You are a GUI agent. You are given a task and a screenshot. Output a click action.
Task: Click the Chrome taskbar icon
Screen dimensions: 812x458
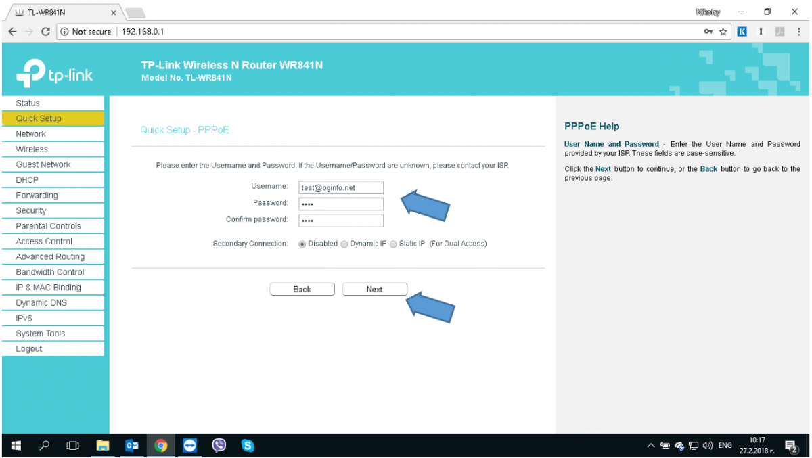pos(161,446)
